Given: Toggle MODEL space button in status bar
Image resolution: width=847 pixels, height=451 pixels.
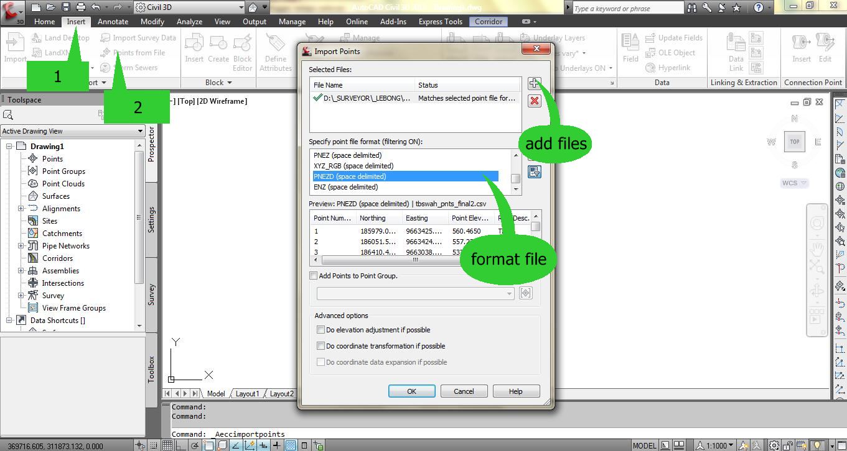Looking at the screenshot, I should [x=644, y=445].
